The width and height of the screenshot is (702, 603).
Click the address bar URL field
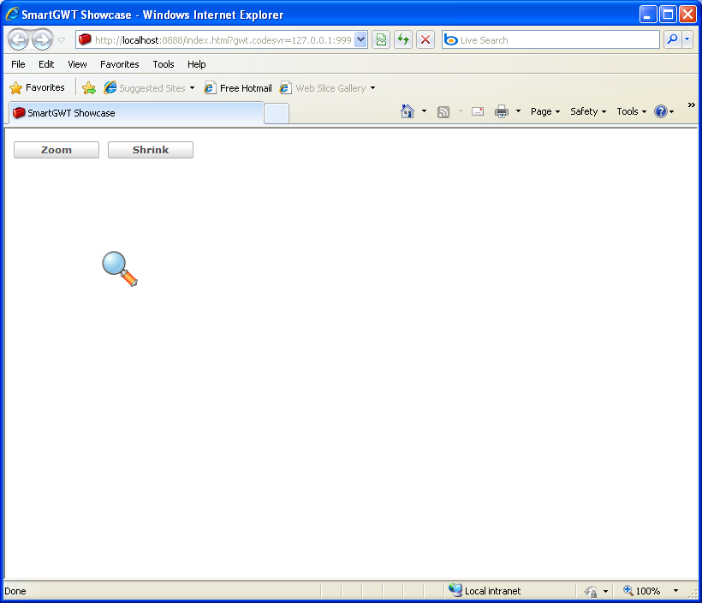pos(223,40)
